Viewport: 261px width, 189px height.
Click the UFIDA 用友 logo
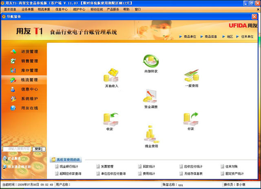point(243,25)
